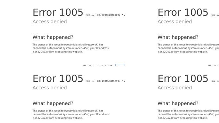Click 'Access denied' subtitle in lower-left panel
This screenshot has width=219, height=123.
point(50,87)
